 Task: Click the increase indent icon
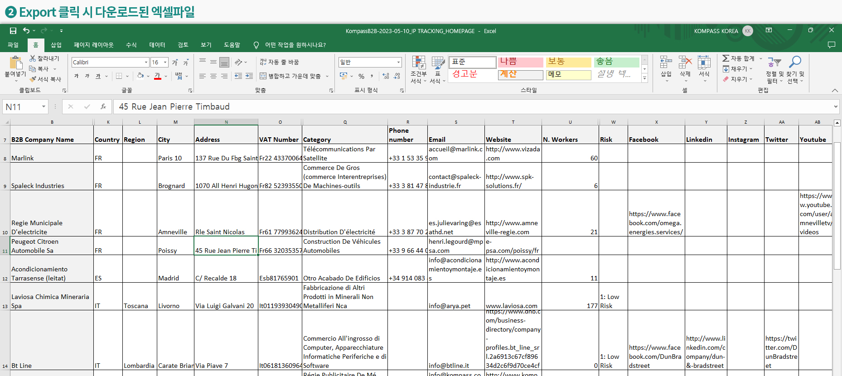pyautogui.click(x=249, y=76)
